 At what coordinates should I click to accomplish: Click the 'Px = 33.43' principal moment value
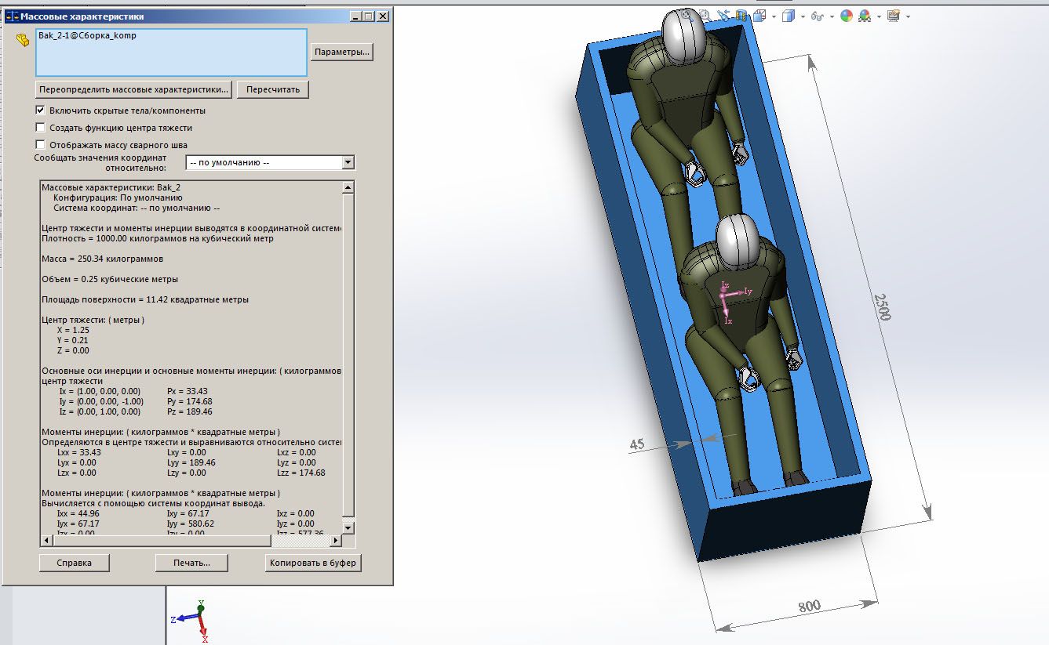click(188, 391)
